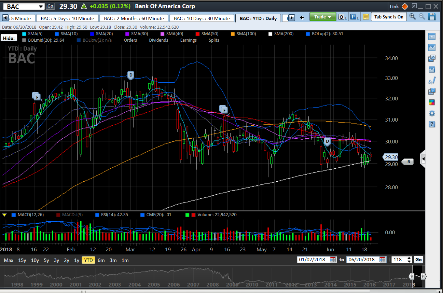Expand the side panel arrow
Viewport: 443px width, 293px height.
pos(423,159)
